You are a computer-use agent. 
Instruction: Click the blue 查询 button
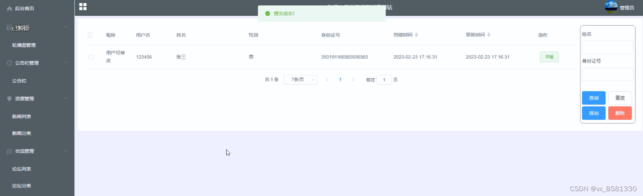tap(594, 98)
